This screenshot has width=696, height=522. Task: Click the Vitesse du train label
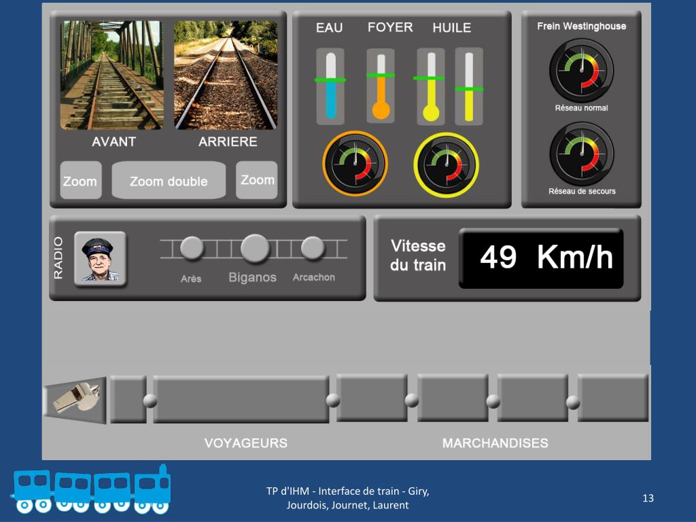tap(418, 256)
